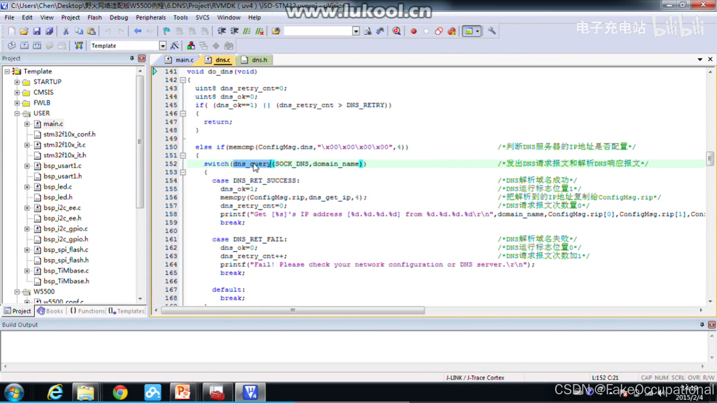717x403 pixels.
Task: Click the Translate file icon
Action: (x=11, y=46)
